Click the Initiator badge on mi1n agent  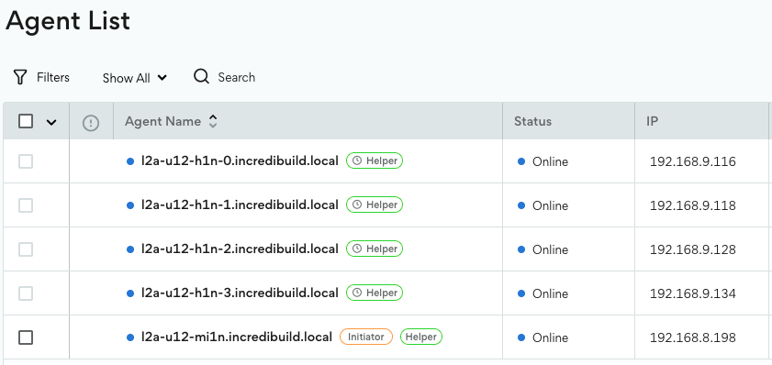coord(366,337)
